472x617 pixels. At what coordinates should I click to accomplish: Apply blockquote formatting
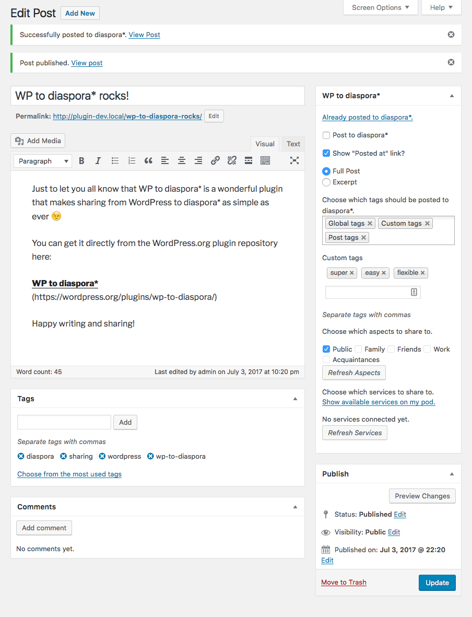pos(148,160)
